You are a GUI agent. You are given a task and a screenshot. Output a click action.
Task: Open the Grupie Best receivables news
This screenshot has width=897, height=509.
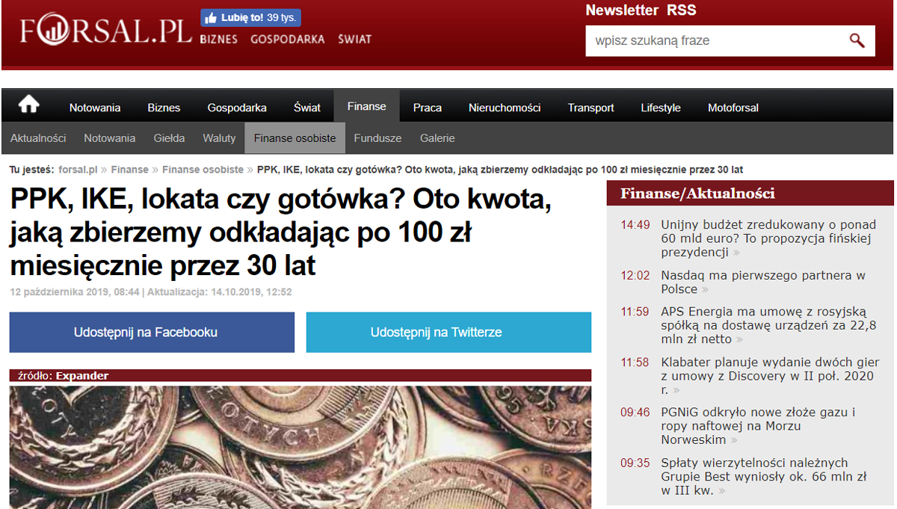pos(764,476)
